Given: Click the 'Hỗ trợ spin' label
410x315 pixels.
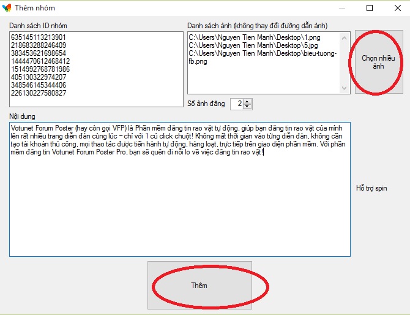Looking at the screenshot, I should pos(371,188).
